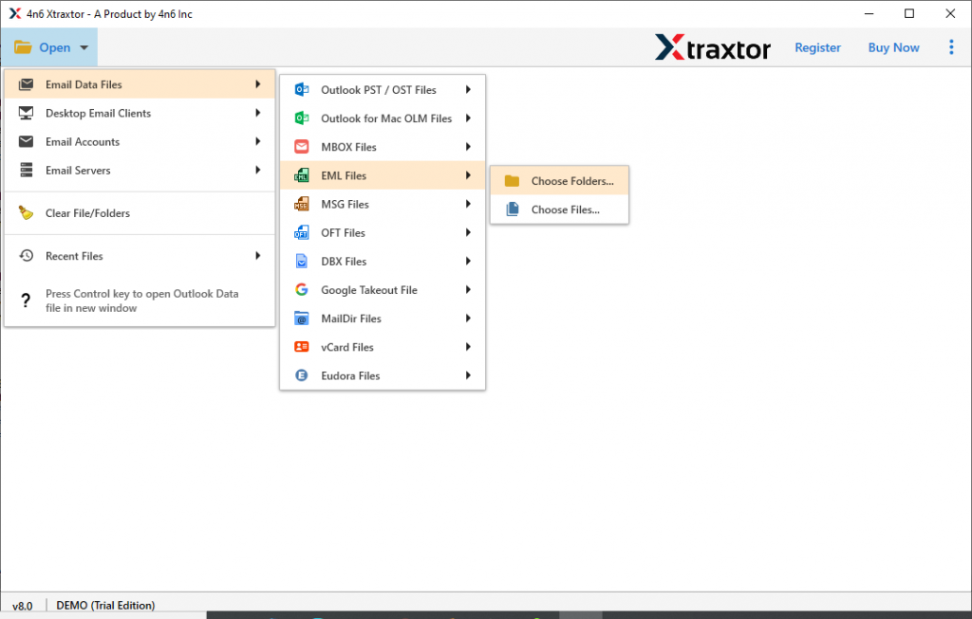
Task: Click the Register link
Action: pos(817,46)
